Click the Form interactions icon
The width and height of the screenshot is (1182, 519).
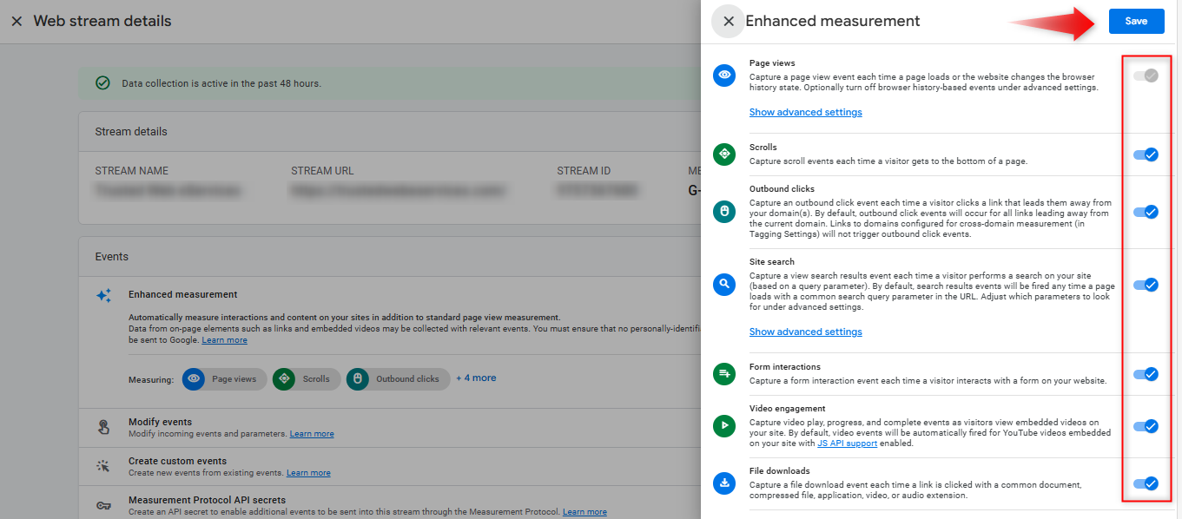(x=723, y=374)
